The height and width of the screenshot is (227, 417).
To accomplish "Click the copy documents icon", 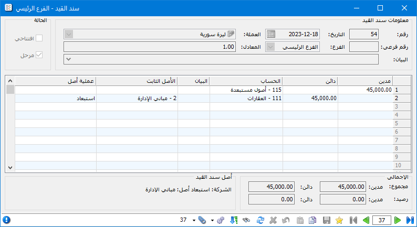I will pyautogui.click(x=312, y=220).
